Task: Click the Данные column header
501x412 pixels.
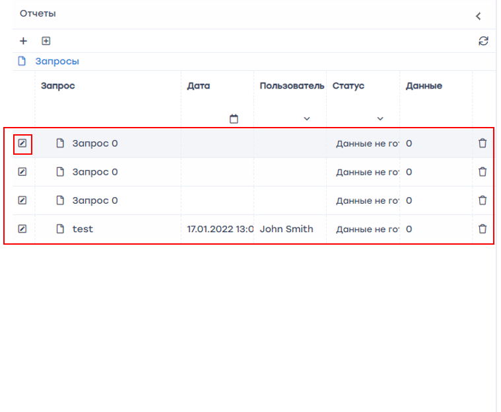Action: tap(424, 86)
